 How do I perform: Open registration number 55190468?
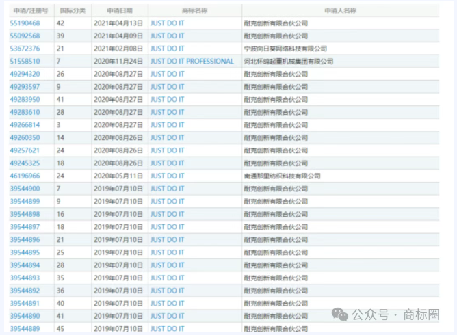[x=25, y=23]
